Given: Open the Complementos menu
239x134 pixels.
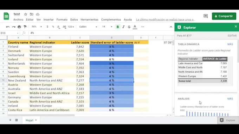Looking at the screenshot, I should (111, 20).
